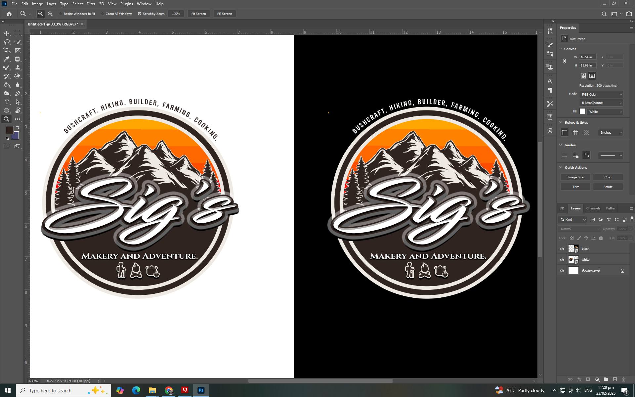Open the Image menu
The height and width of the screenshot is (397, 635).
[x=37, y=4]
